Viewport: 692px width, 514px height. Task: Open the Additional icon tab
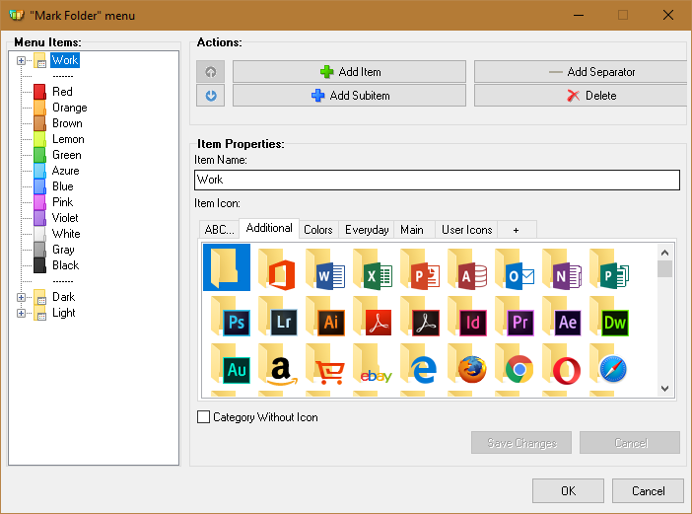269,228
